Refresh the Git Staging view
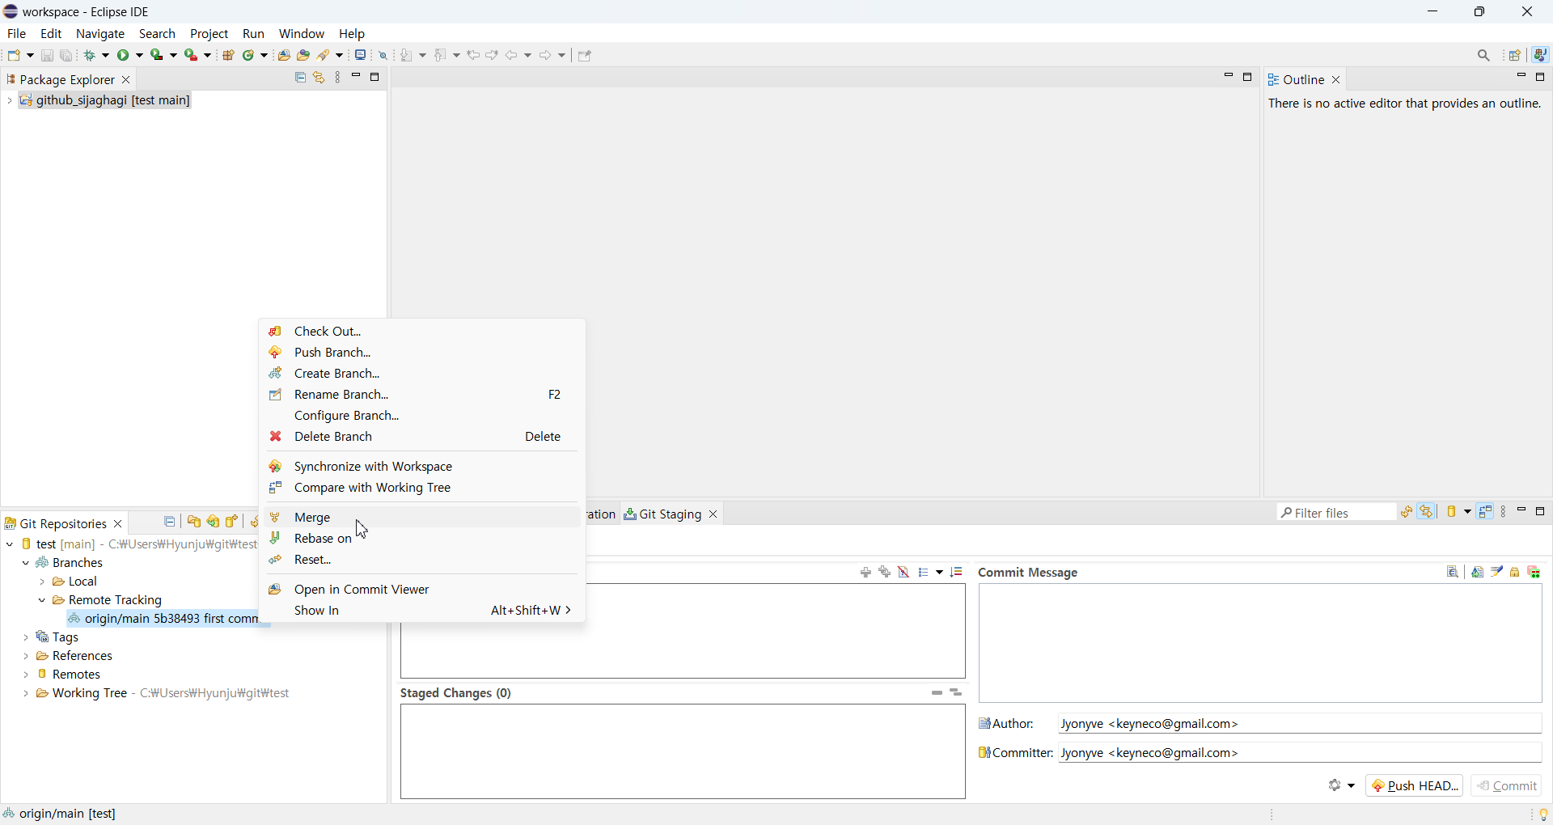Image resolution: width=1553 pixels, height=825 pixels. tap(1407, 512)
